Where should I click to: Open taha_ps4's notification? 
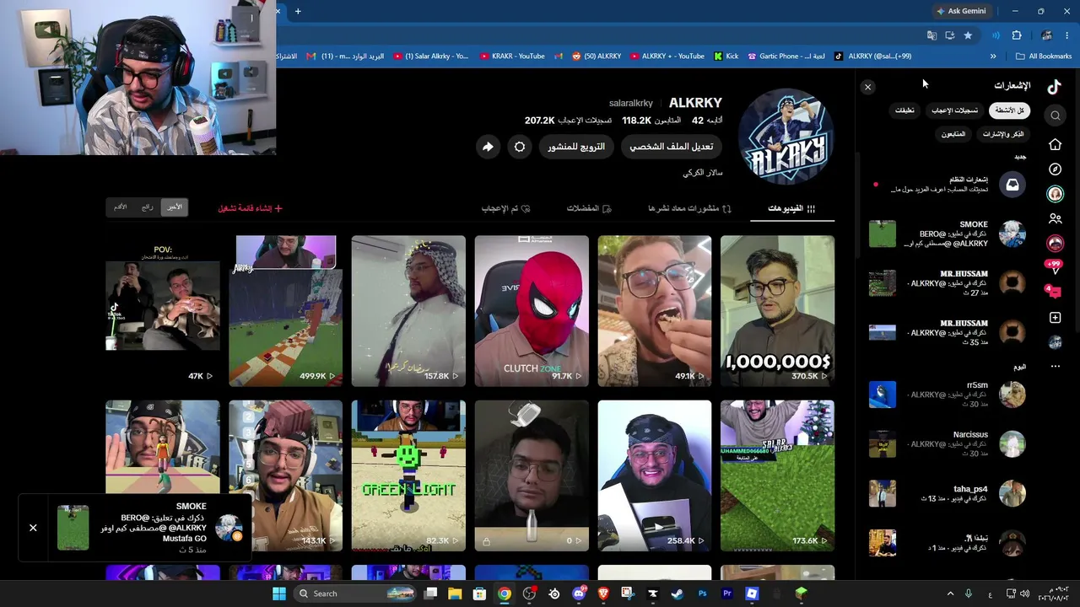pyautogui.click(x=948, y=494)
